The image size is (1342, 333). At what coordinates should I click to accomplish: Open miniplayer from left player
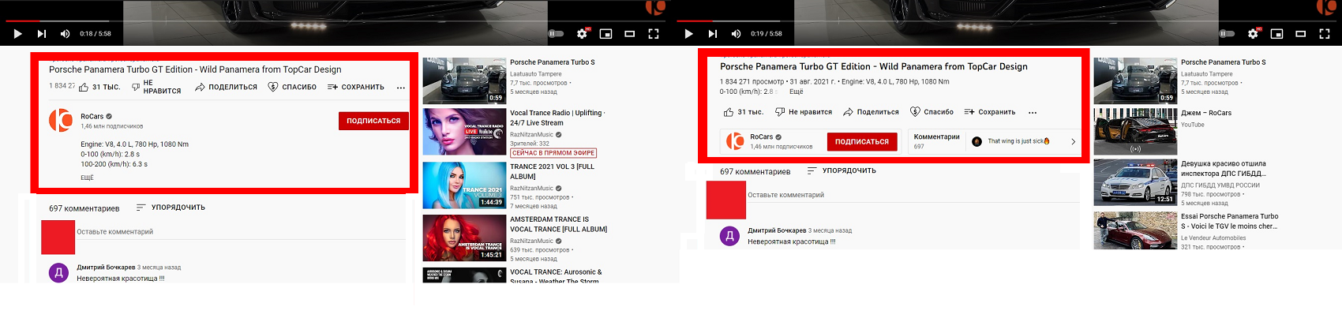coord(605,34)
